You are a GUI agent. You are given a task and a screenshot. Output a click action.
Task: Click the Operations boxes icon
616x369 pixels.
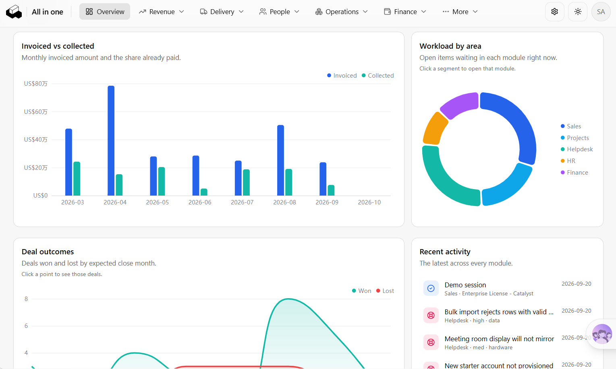(x=319, y=12)
